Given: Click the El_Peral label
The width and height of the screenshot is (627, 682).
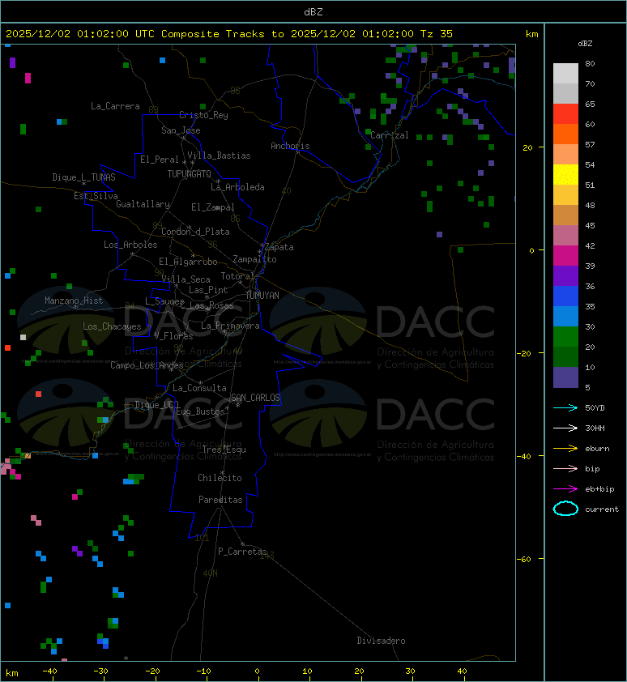Looking at the screenshot, I should 160,160.
